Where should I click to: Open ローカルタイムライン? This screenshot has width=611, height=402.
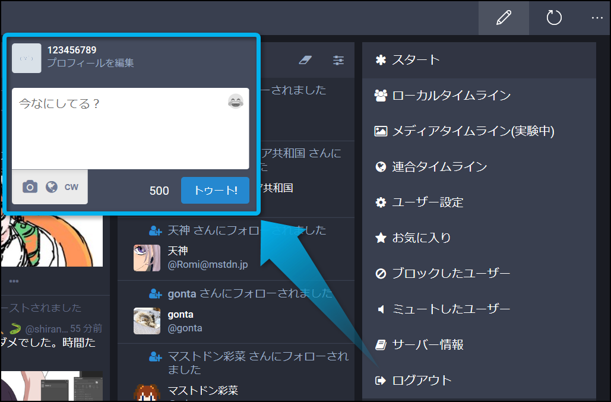[451, 96]
